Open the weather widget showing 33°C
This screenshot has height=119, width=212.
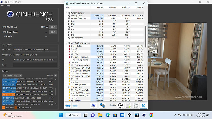pos(13,115)
